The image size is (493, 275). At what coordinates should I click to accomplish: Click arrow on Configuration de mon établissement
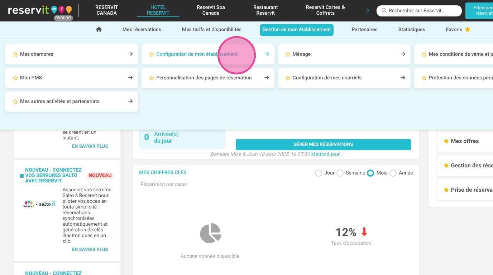pyautogui.click(x=267, y=54)
